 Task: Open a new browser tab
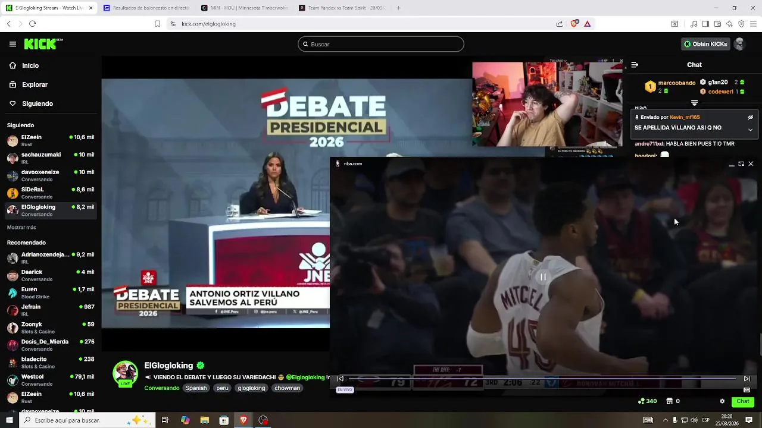(398, 8)
